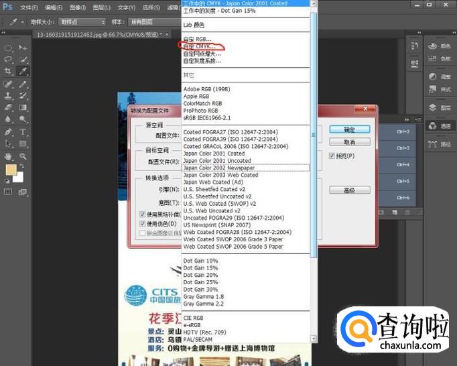The width and height of the screenshot is (457, 366).
Task: Select the Quick Selection tool
Action: tap(23, 60)
